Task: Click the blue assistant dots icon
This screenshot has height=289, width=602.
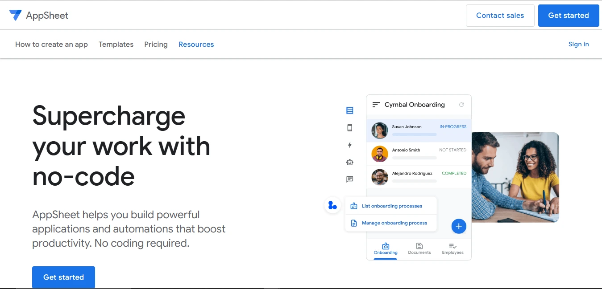Action: pyautogui.click(x=332, y=205)
